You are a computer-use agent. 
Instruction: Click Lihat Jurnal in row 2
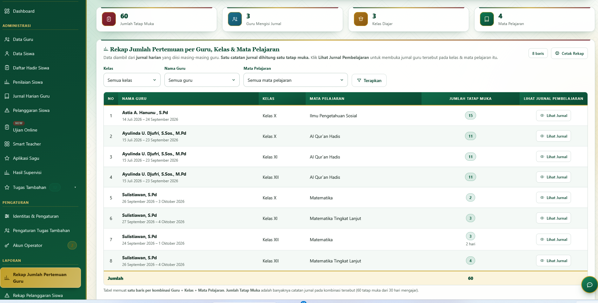pos(554,136)
